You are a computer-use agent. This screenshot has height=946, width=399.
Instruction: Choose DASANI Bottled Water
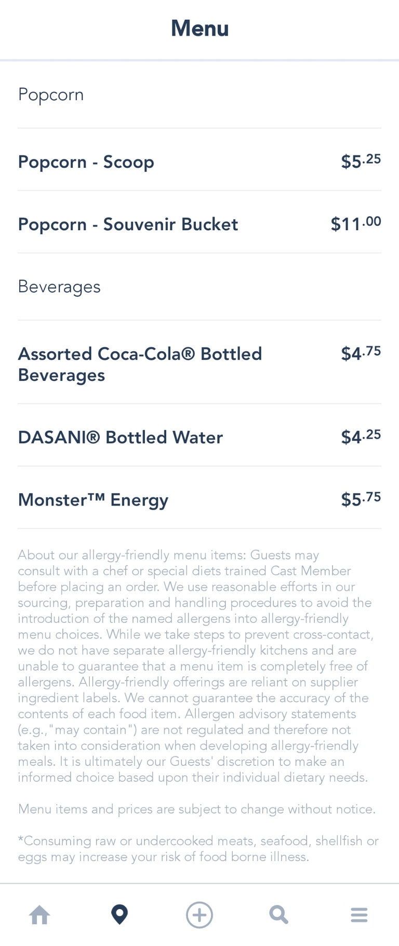pyautogui.click(x=120, y=437)
